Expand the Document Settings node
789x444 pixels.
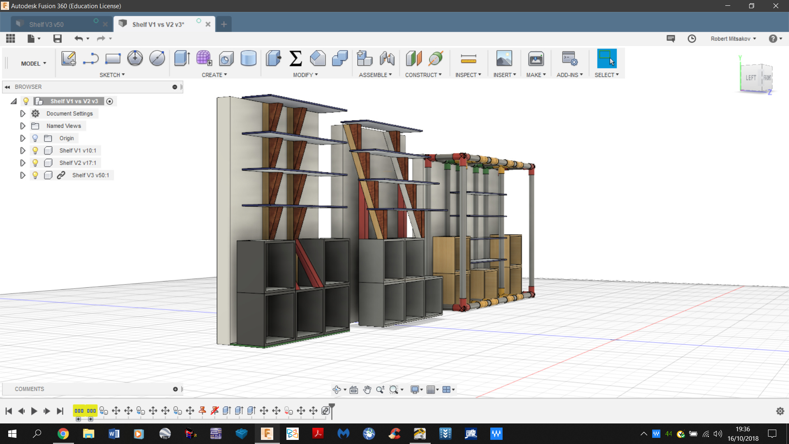23,113
